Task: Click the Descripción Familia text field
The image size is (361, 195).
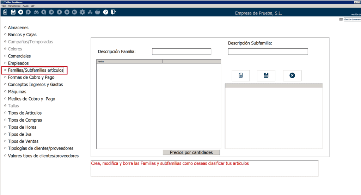Action: click(181, 52)
